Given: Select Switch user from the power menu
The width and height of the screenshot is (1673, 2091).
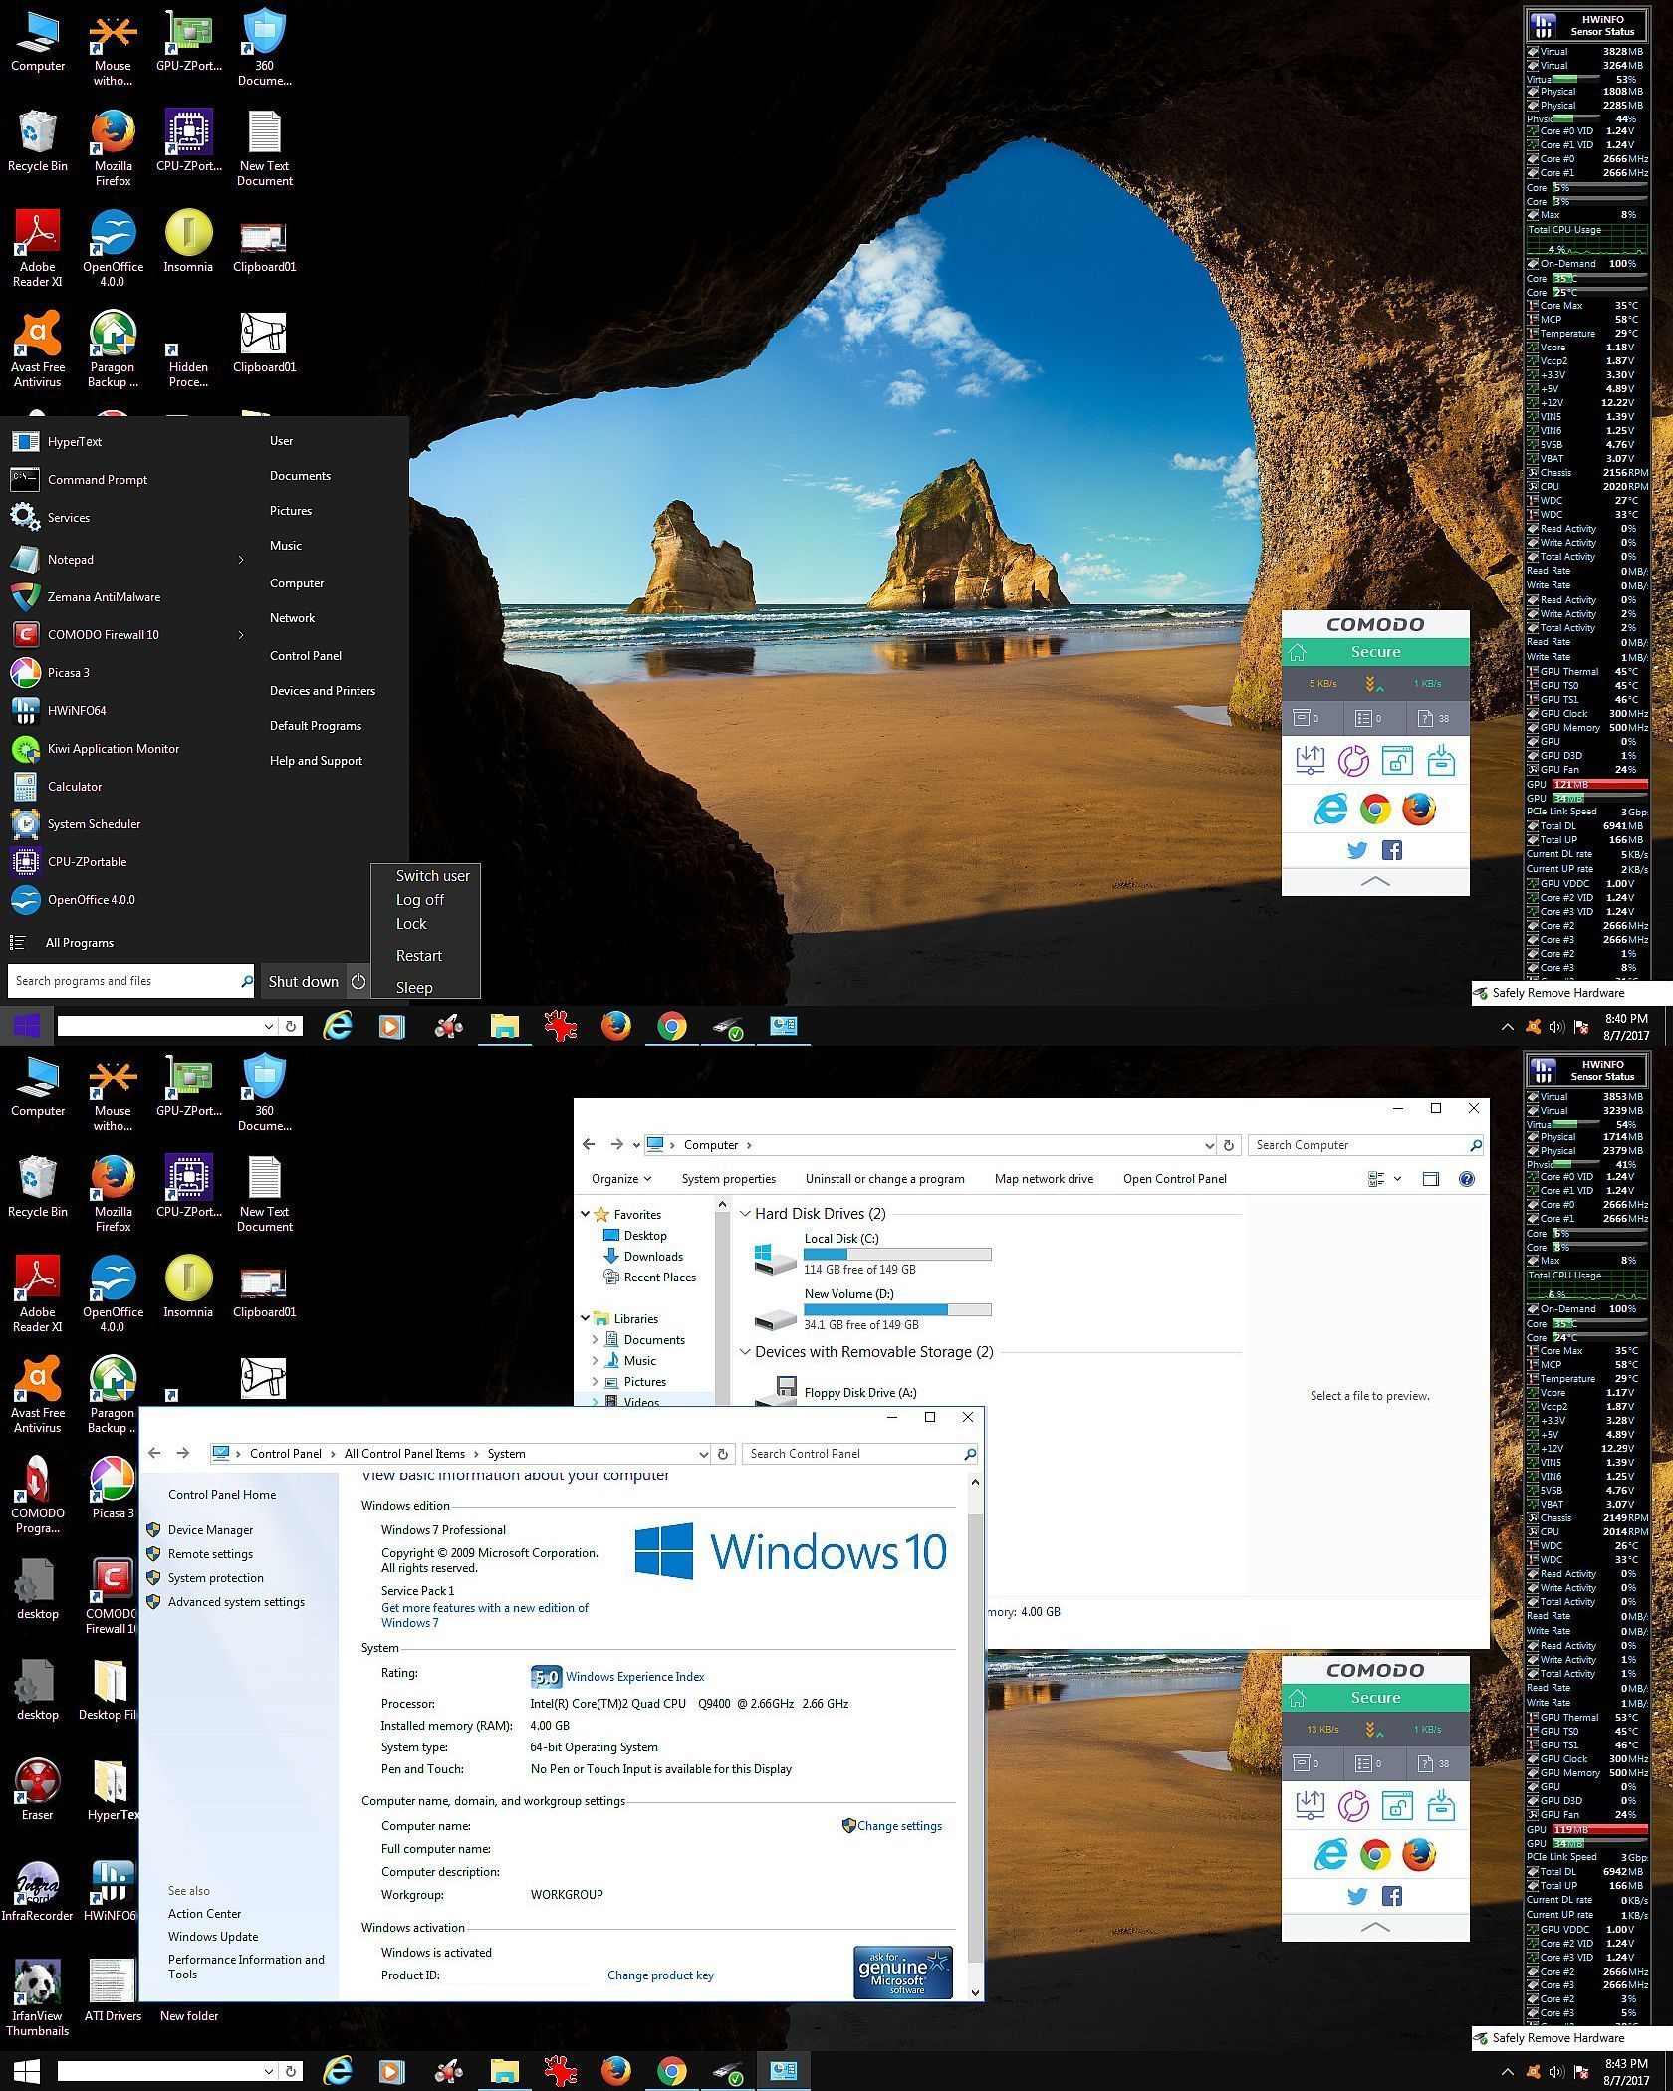Looking at the screenshot, I should coord(432,876).
